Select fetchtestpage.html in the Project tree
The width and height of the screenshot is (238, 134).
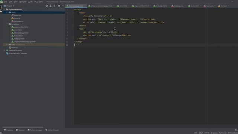point(21,33)
